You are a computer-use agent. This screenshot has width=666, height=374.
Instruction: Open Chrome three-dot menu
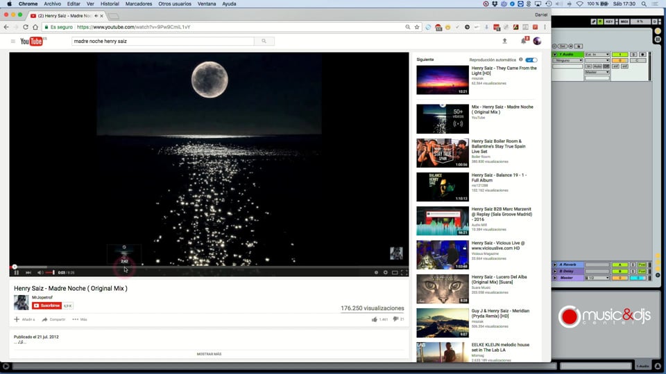(545, 27)
